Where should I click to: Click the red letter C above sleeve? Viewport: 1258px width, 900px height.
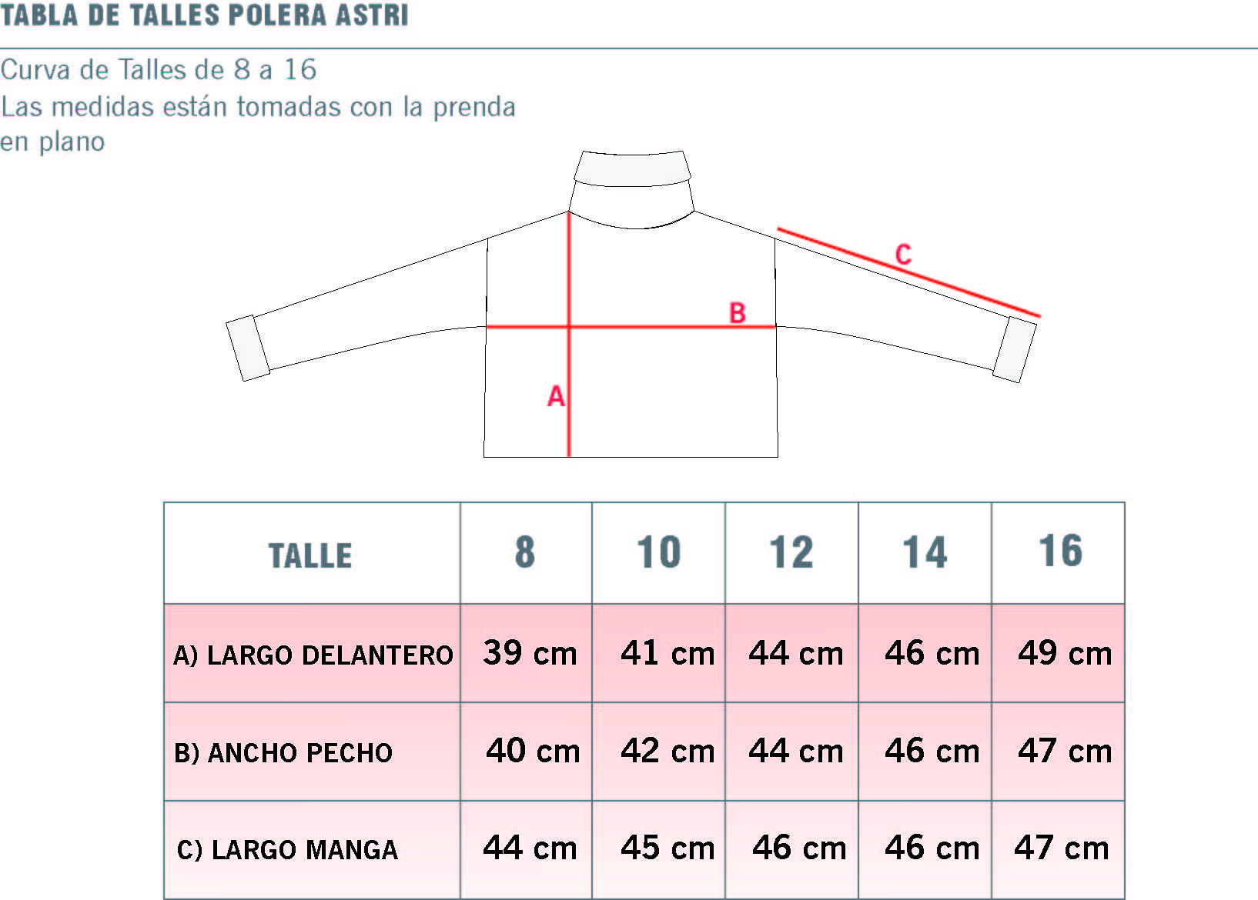(x=903, y=255)
